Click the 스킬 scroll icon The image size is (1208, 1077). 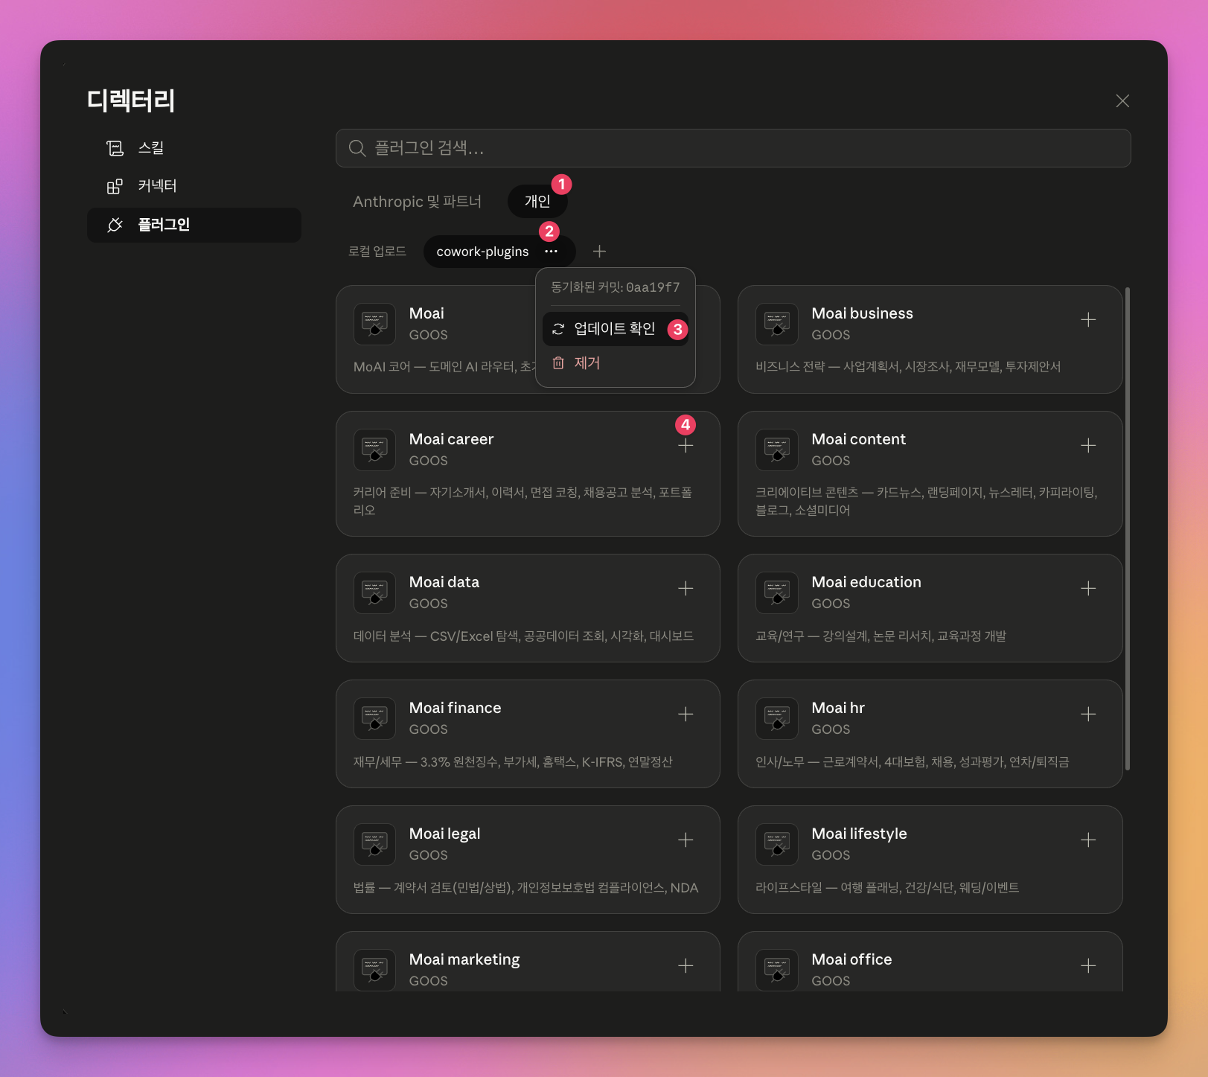coord(115,148)
